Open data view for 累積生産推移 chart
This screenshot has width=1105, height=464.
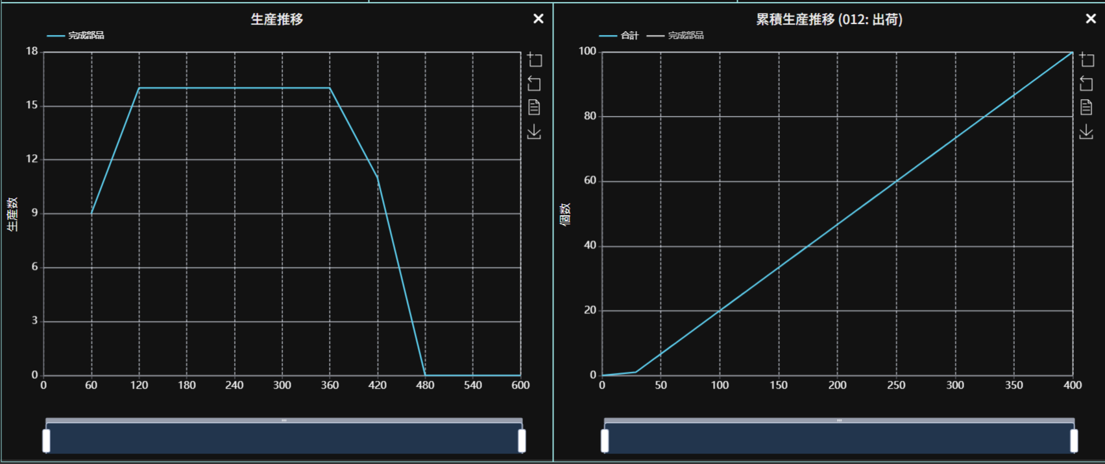pyautogui.click(x=1086, y=108)
